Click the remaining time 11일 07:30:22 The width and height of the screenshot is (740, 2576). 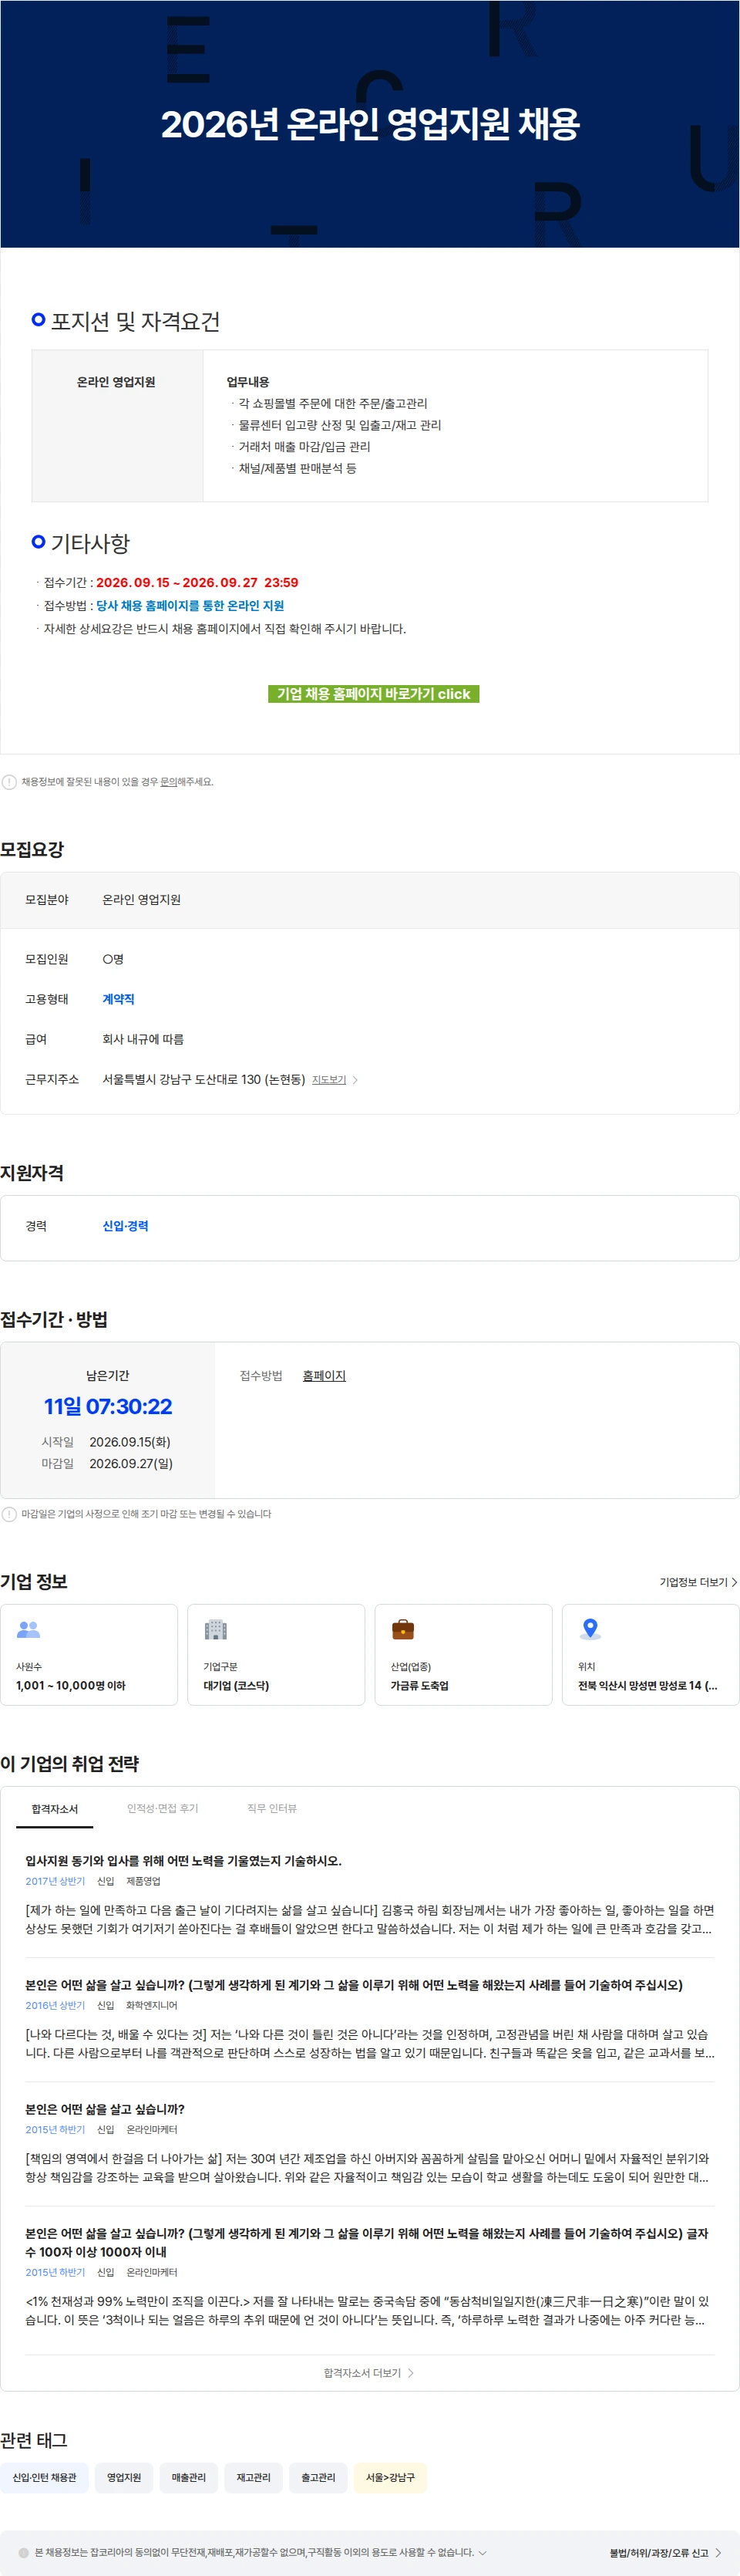point(108,1406)
